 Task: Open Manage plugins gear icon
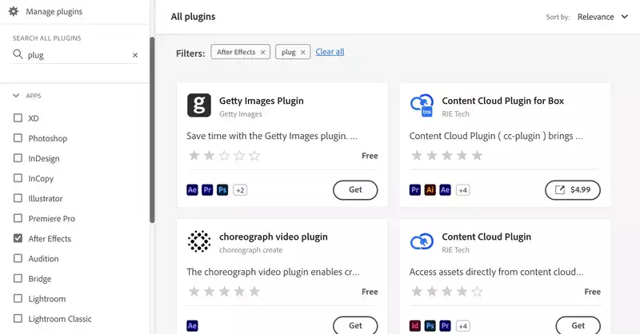pos(14,11)
